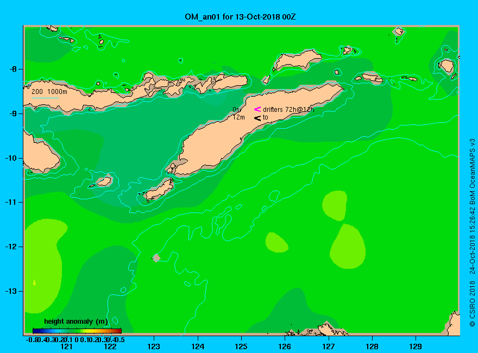Click latitude label -12
478x353 pixels.
(11, 247)
